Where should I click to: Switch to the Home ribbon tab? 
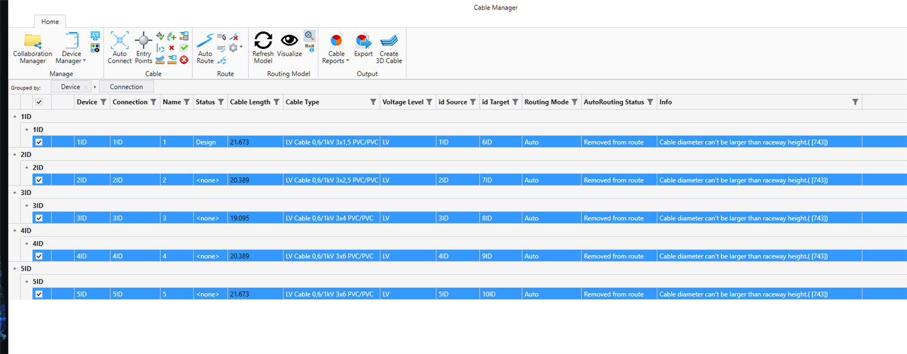click(x=50, y=22)
